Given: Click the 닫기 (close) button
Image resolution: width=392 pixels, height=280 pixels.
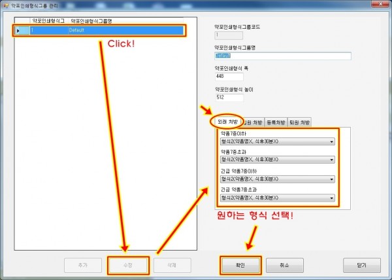Looking at the screenshot, I should [x=361, y=265].
